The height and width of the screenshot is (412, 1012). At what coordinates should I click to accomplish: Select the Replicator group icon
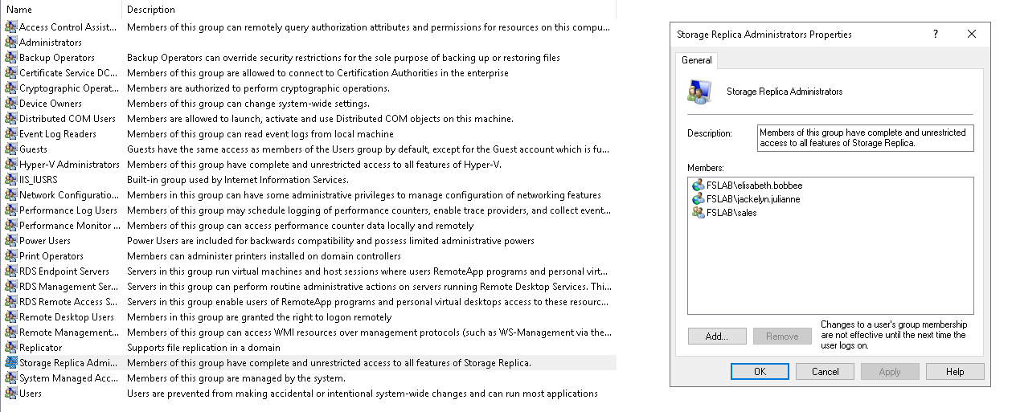10,348
